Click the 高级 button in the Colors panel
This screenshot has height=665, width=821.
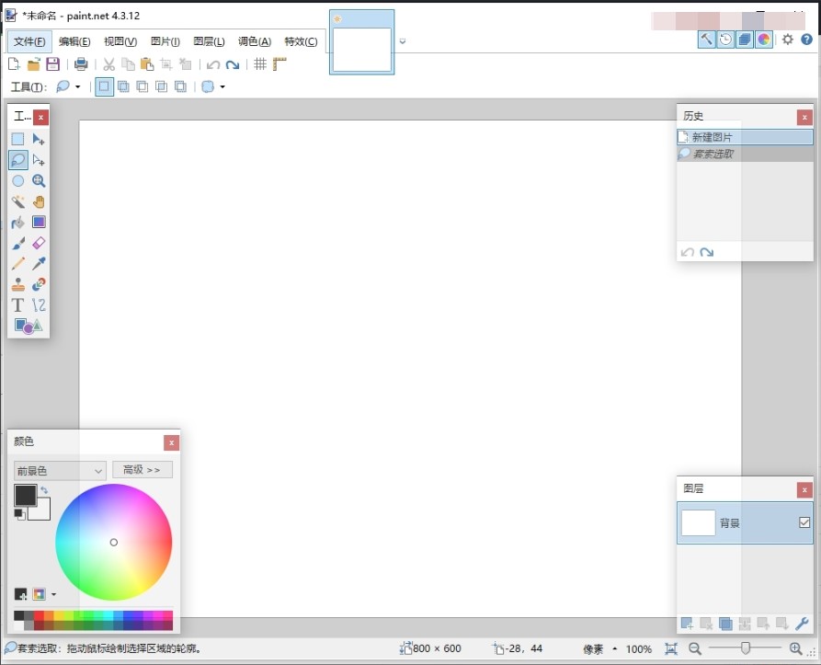pos(142,469)
